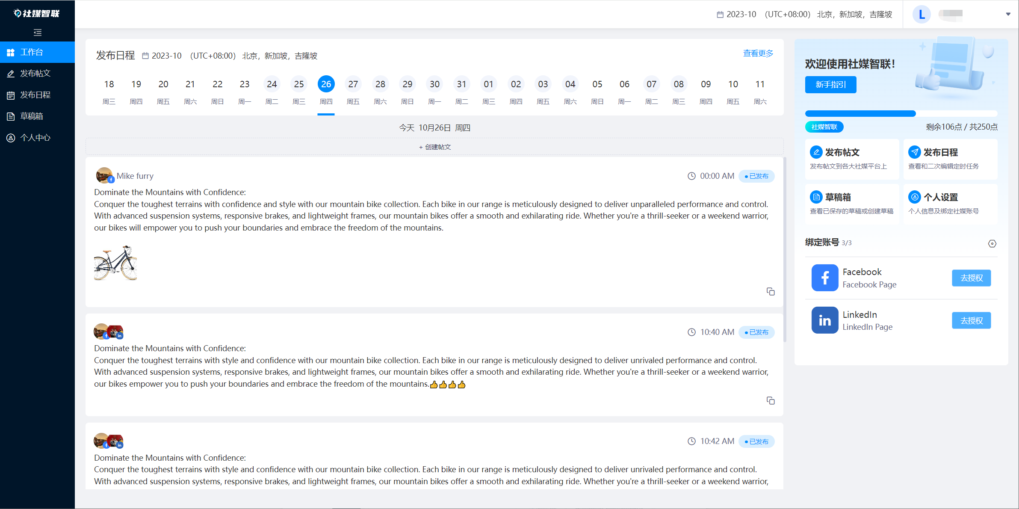Click the copy icon on Mike furry's post
Viewport: 1019px width, 509px height.
click(x=770, y=291)
